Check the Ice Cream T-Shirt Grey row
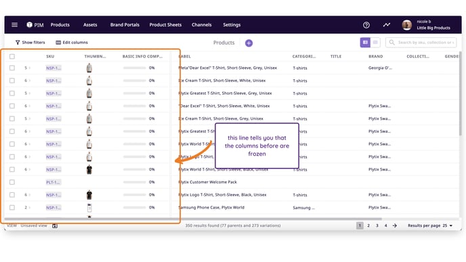Viewport: 466px width, 262px height. (x=12, y=118)
